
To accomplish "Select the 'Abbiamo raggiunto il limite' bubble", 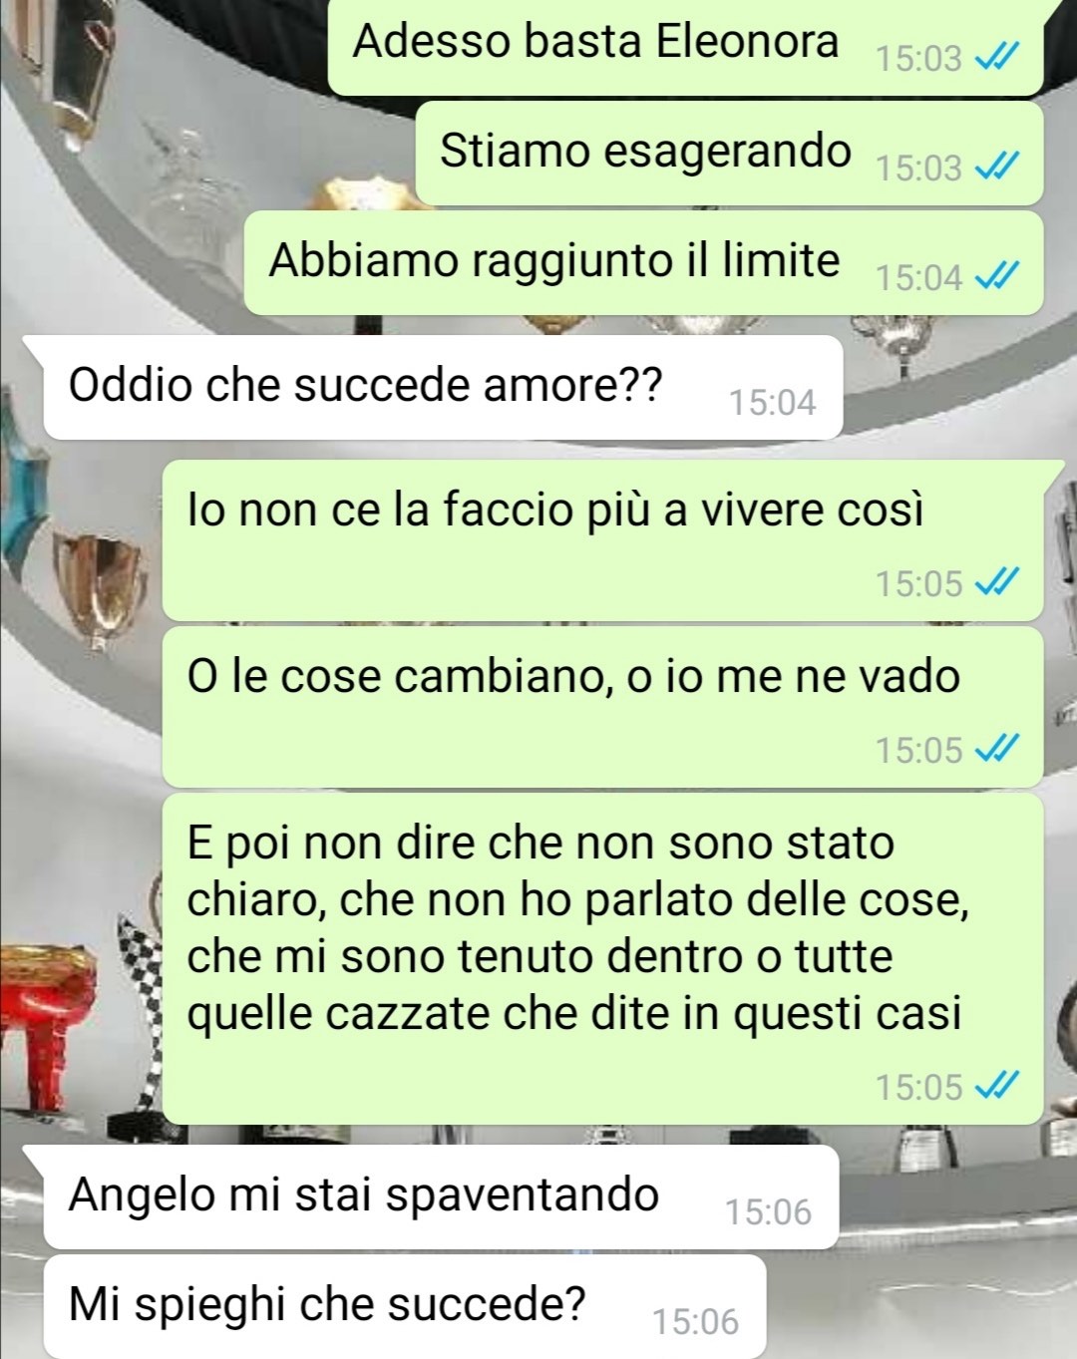I will (x=643, y=263).
